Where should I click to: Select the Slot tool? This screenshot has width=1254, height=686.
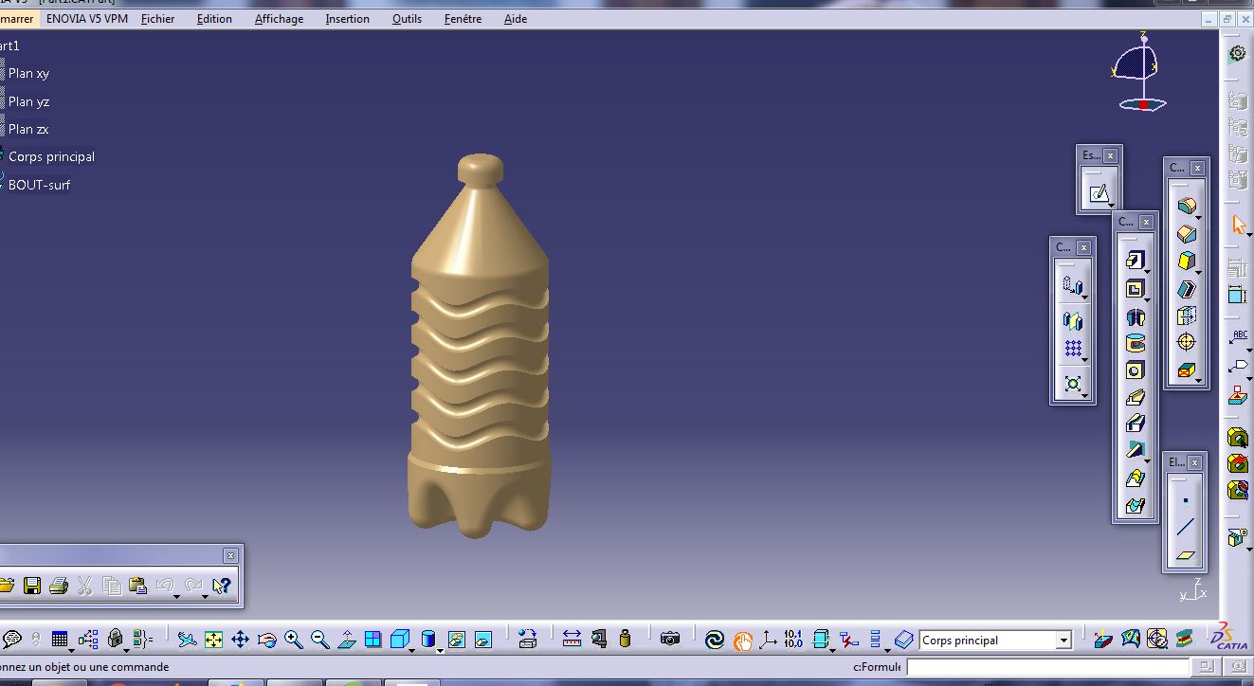click(1136, 424)
